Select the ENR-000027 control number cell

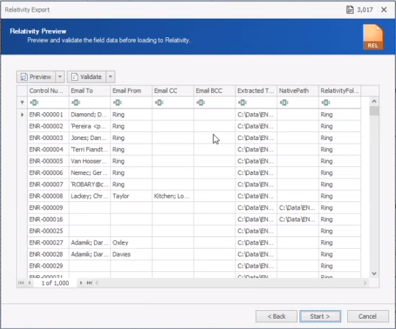pyautogui.click(x=48, y=242)
